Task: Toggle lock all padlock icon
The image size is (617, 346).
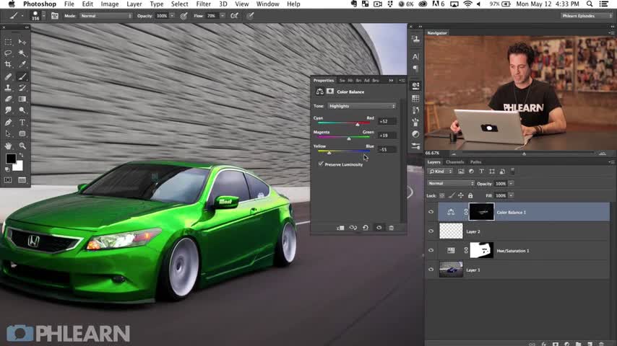Action: (470, 195)
